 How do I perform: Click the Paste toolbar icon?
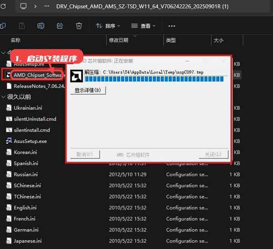(22, 26)
